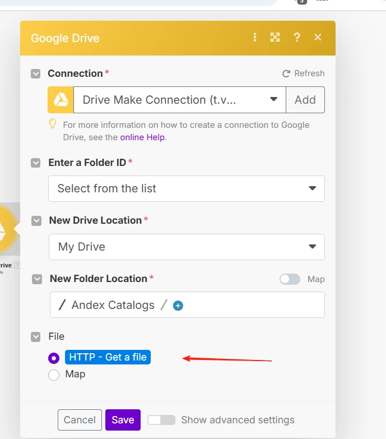Screen dimensions: 386x439
Task: Select the Andex Catalogs folder path segment
Action: [x=113, y=305]
